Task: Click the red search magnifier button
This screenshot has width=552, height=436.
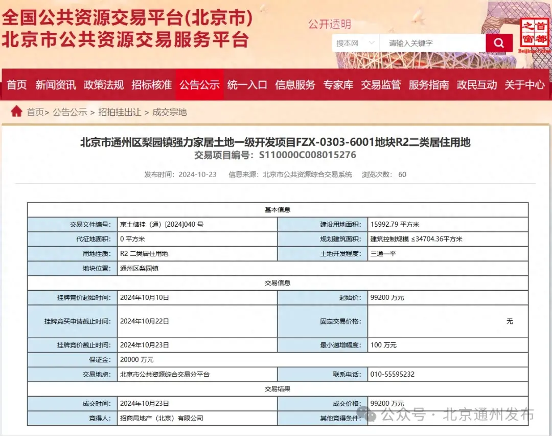Action: 499,43
